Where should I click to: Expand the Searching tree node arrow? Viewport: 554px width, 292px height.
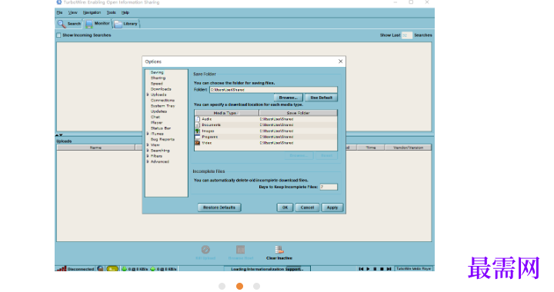148,151
